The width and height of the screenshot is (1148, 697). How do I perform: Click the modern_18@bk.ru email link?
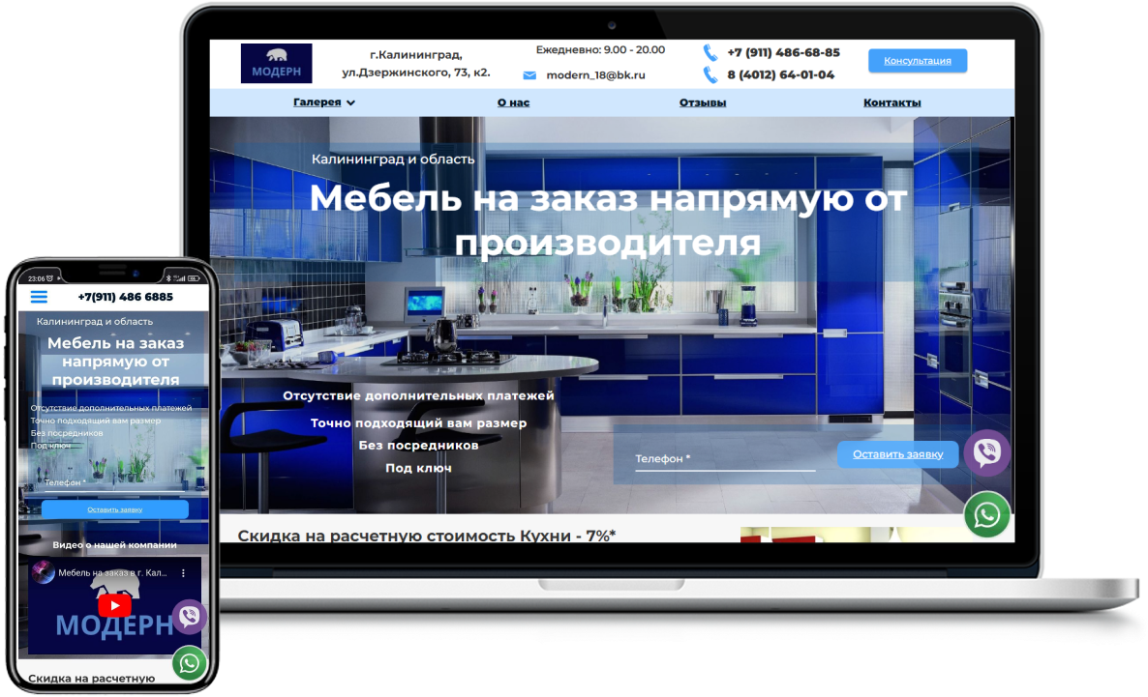point(595,75)
